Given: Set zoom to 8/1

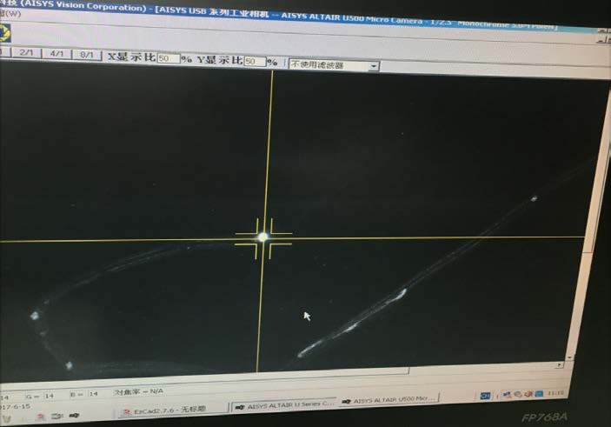Looking at the screenshot, I should 86,56.
